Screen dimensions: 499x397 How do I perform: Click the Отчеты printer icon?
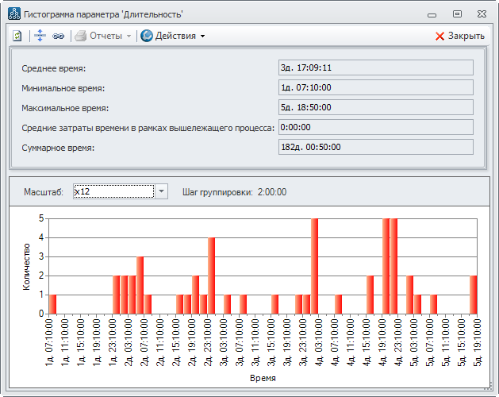coord(79,36)
